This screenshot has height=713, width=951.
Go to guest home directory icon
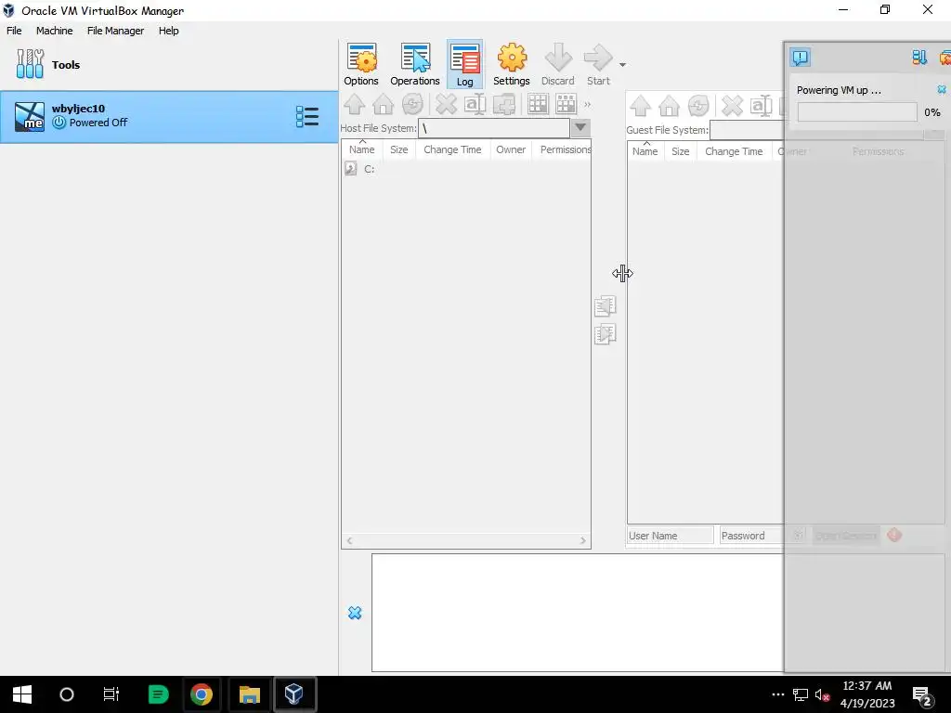click(669, 106)
